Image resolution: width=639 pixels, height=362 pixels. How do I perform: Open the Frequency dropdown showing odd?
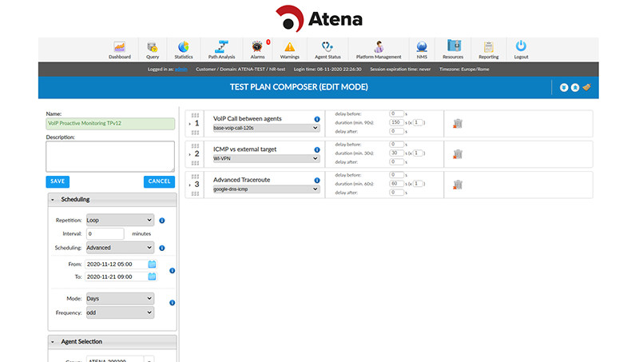point(119,312)
